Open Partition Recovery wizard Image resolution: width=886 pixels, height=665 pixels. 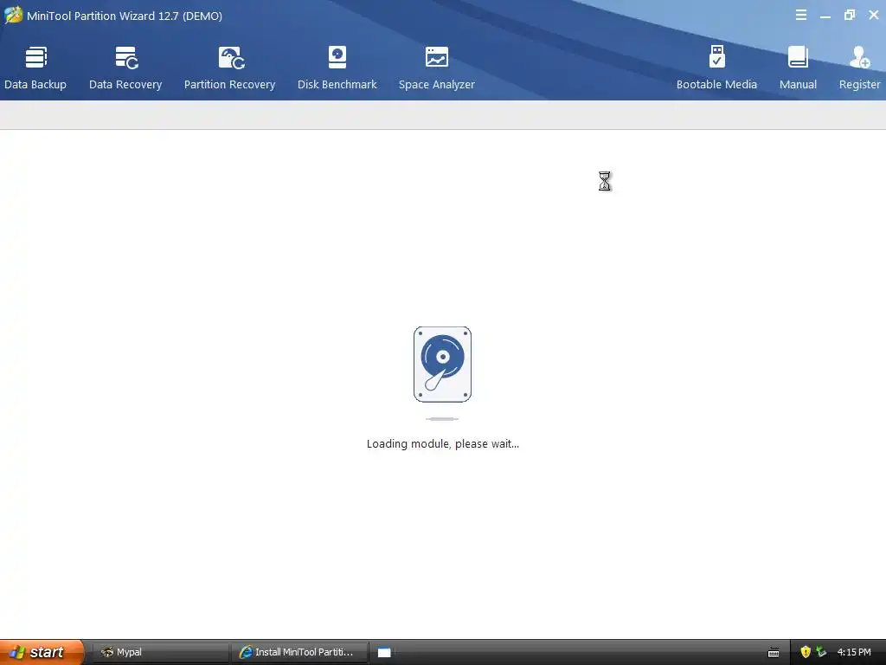click(x=229, y=68)
